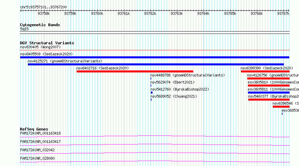Click the 93762k ruler tick label
299x166 pixels.
click(150, 13)
